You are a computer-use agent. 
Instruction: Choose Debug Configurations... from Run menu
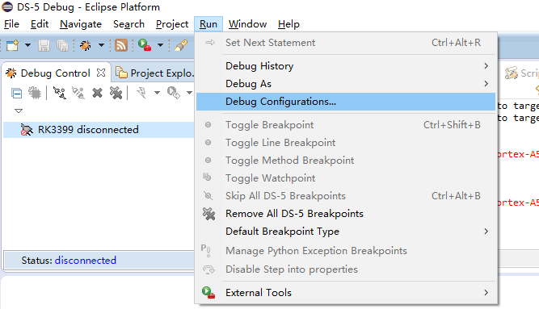[x=346, y=102]
